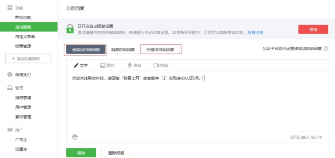Click the red 停用 button
Screen dimensions: 335x158
313,29
